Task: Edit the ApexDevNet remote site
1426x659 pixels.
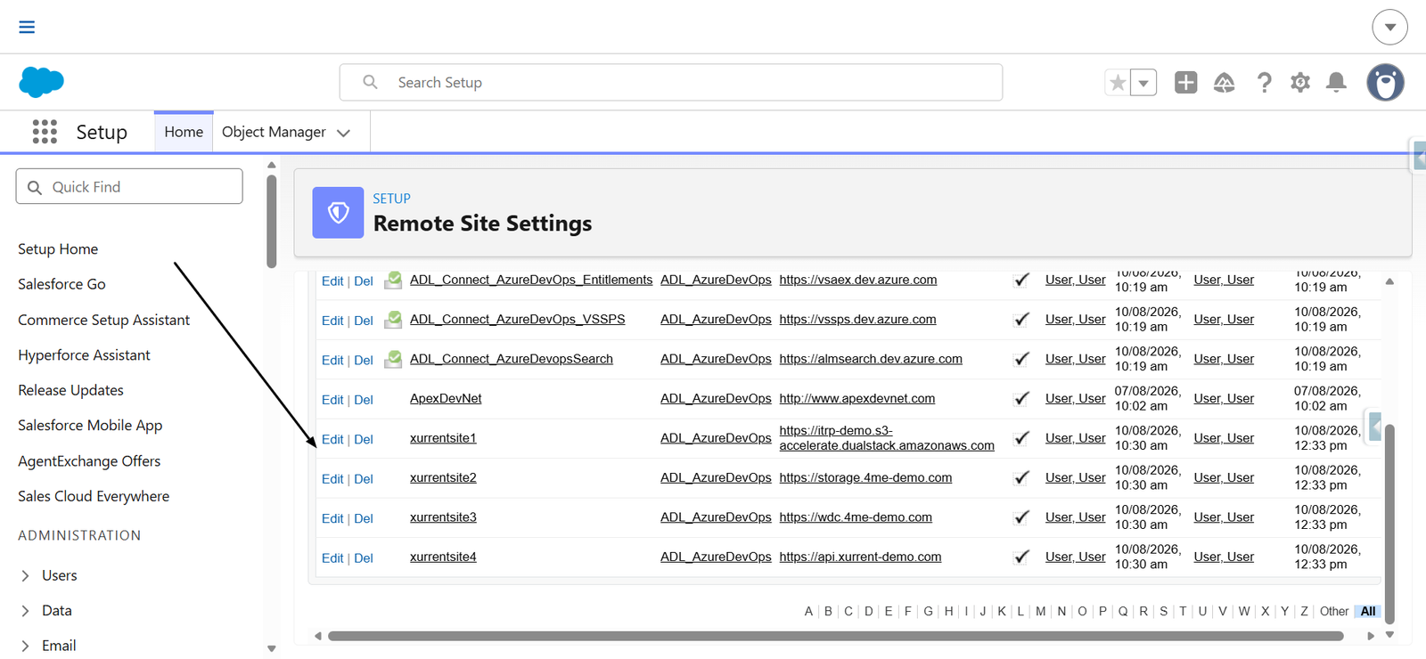Action: coord(332,400)
